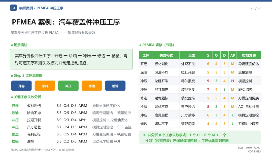
Task: Click the 失效模式 table column header
Action: pyautogui.click(x=166, y=55)
